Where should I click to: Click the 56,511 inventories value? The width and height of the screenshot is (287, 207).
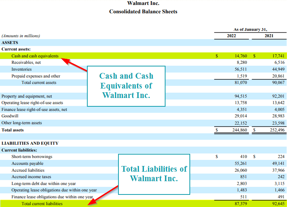pos(241,69)
